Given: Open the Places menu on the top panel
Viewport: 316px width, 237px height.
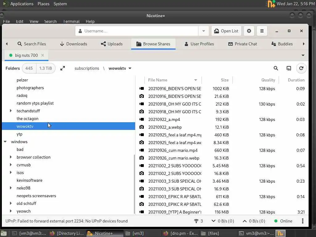Looking at the screenshot, I should (43, 4).
